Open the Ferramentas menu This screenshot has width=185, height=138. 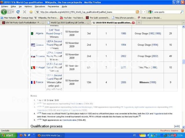tap(53, 6)
